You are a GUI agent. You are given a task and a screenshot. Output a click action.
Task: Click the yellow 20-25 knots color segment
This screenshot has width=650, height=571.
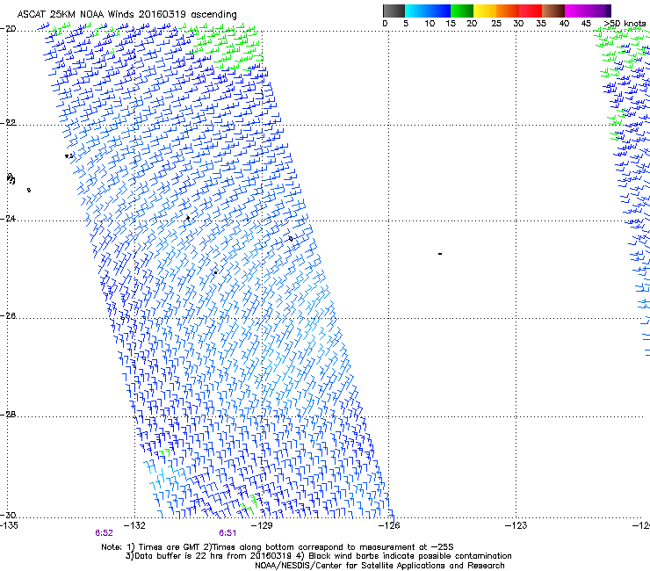[x=485, y=11]
